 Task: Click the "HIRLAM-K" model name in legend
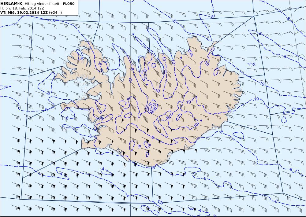tap(11, 4)
